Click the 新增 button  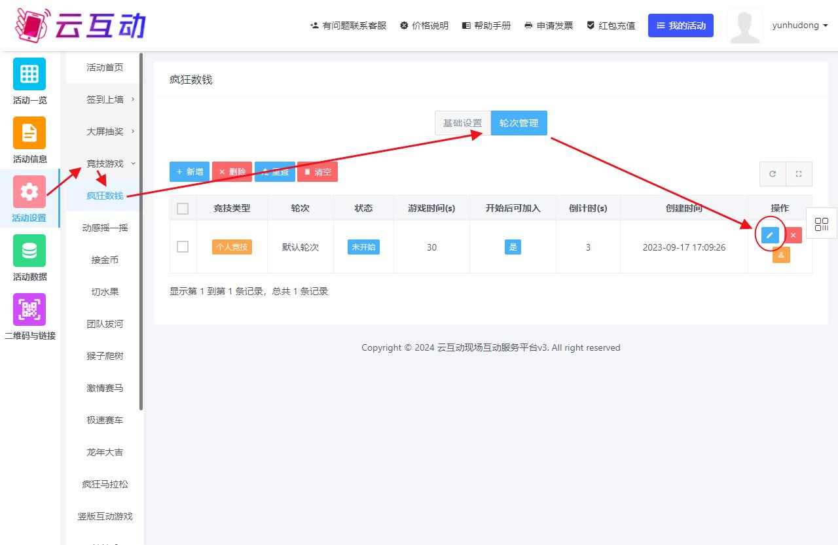(189, 172)
